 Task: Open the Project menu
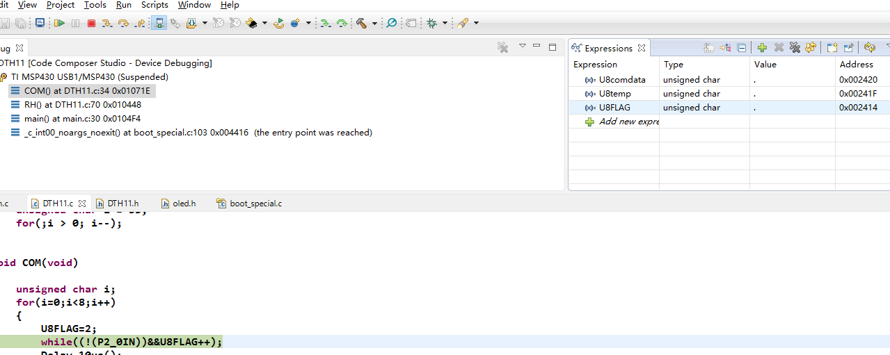(x=61, y=5)
